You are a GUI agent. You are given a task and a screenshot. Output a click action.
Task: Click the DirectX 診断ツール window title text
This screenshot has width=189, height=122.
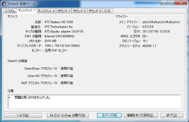pos(22,4)
